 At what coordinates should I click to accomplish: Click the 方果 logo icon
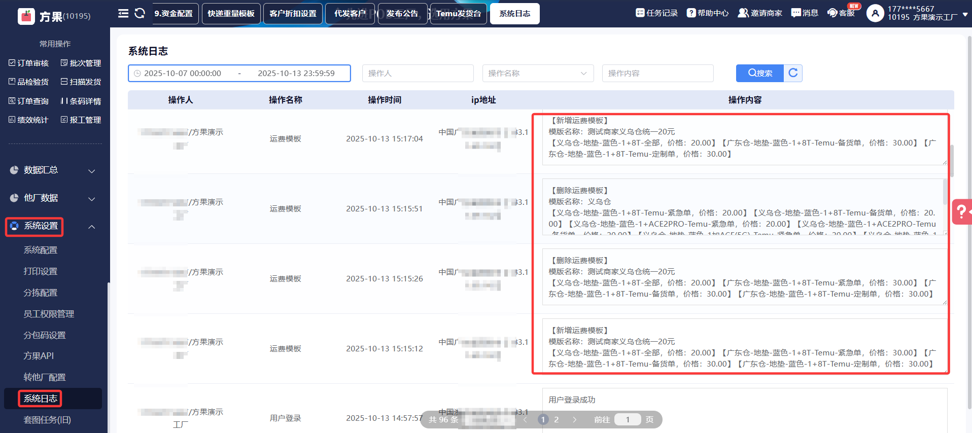click(x=26, y=16)
